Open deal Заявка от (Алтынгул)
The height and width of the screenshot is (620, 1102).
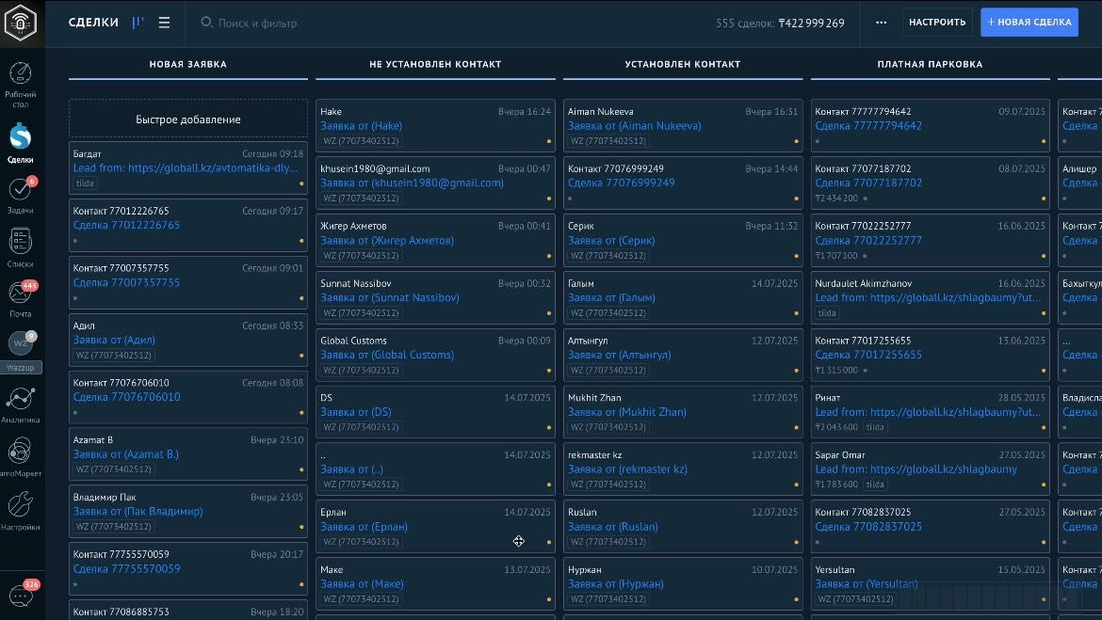619,355
